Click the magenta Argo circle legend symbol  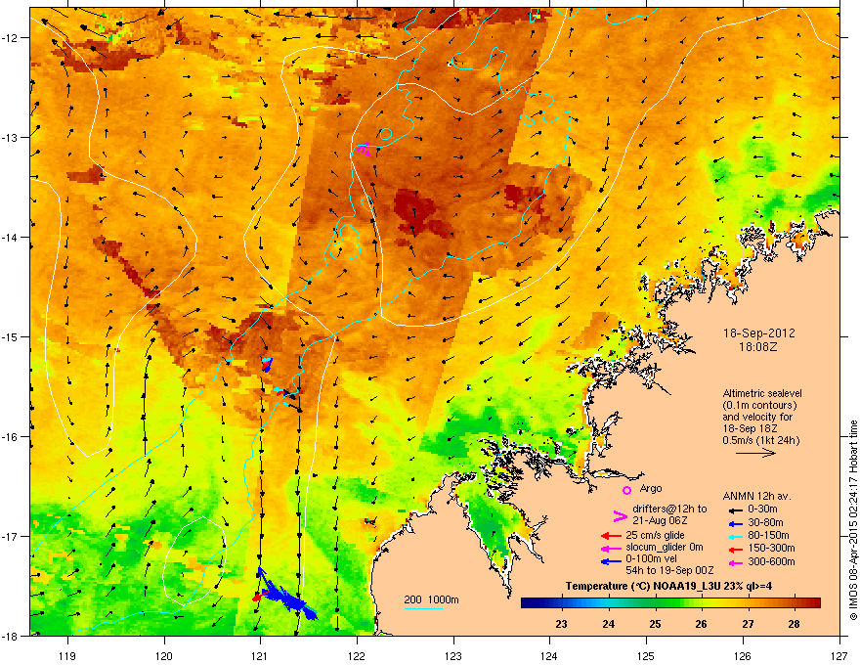[626, 491]
